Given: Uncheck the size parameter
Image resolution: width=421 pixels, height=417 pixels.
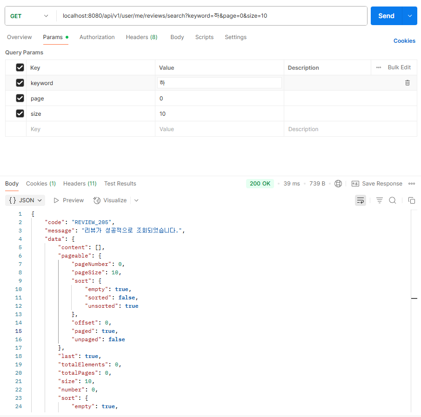Looking at the screenshot, I should [20, 113].
